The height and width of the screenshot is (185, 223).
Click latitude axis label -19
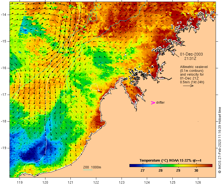click(x=4, y=148)
